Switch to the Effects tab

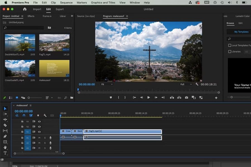[x=31, y=16]
